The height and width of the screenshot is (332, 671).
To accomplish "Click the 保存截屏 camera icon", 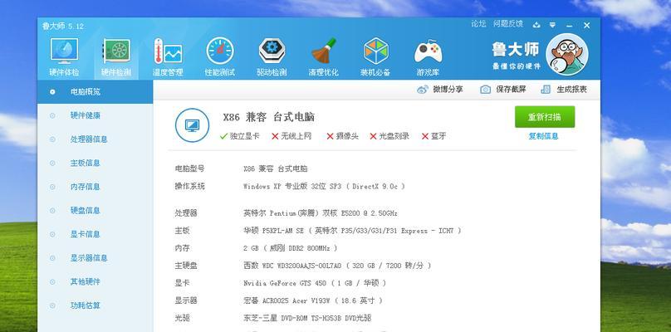I will (x=485, y=90).
